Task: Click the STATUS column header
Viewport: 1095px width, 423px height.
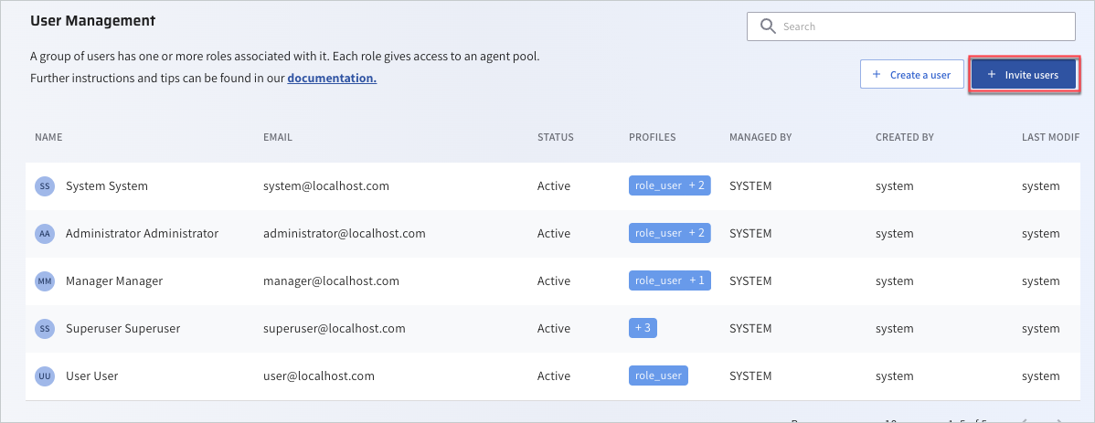Action: pyautogui.click(x=555, y=138)
